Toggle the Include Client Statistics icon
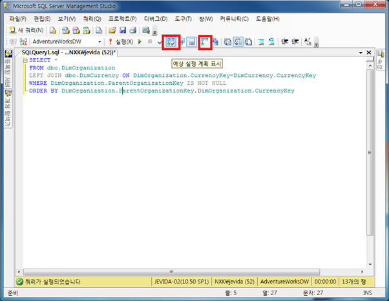 215,42
